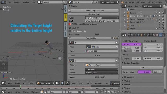Viewport: 167px width, 94px height.
Task: Open the Window menu
Action: 26,2
